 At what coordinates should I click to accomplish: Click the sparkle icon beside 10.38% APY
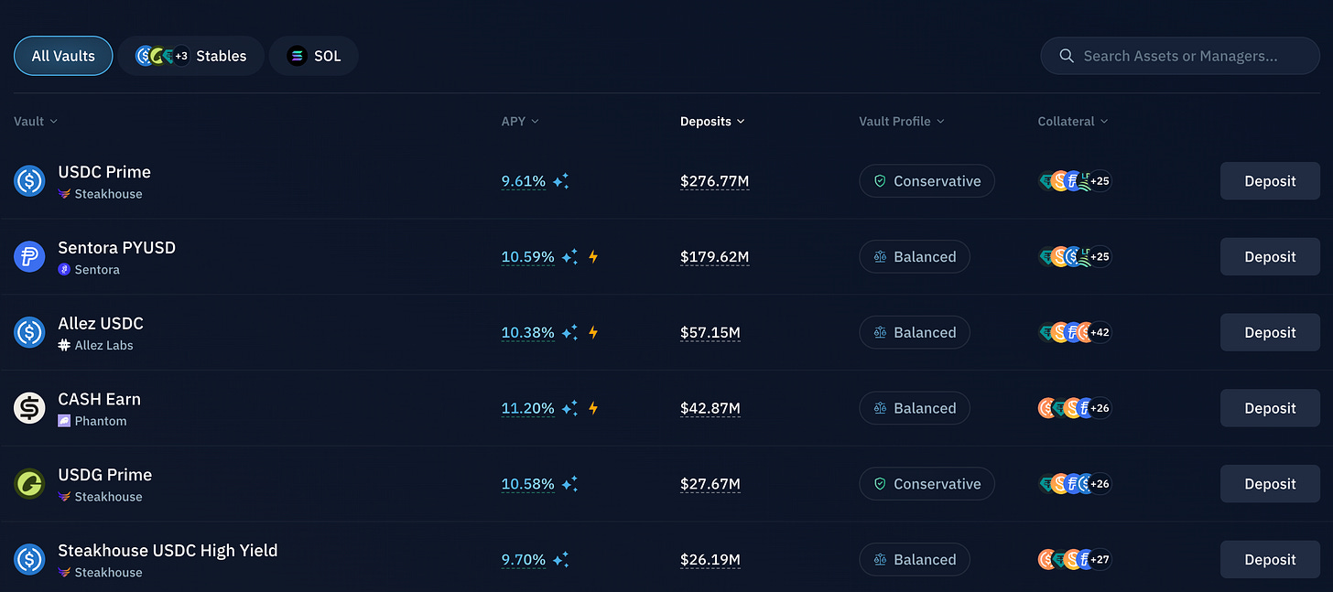click(569, 332)
